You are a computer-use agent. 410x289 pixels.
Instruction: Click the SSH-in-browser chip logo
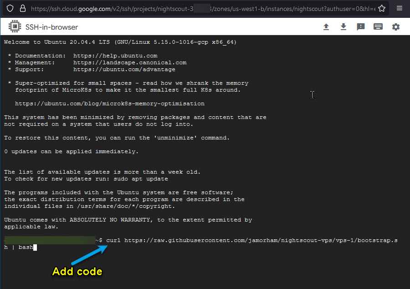[15, 27]
